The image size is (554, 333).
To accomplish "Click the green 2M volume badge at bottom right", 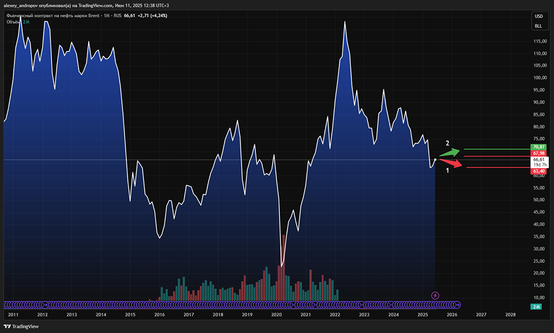I will [536, 307].
